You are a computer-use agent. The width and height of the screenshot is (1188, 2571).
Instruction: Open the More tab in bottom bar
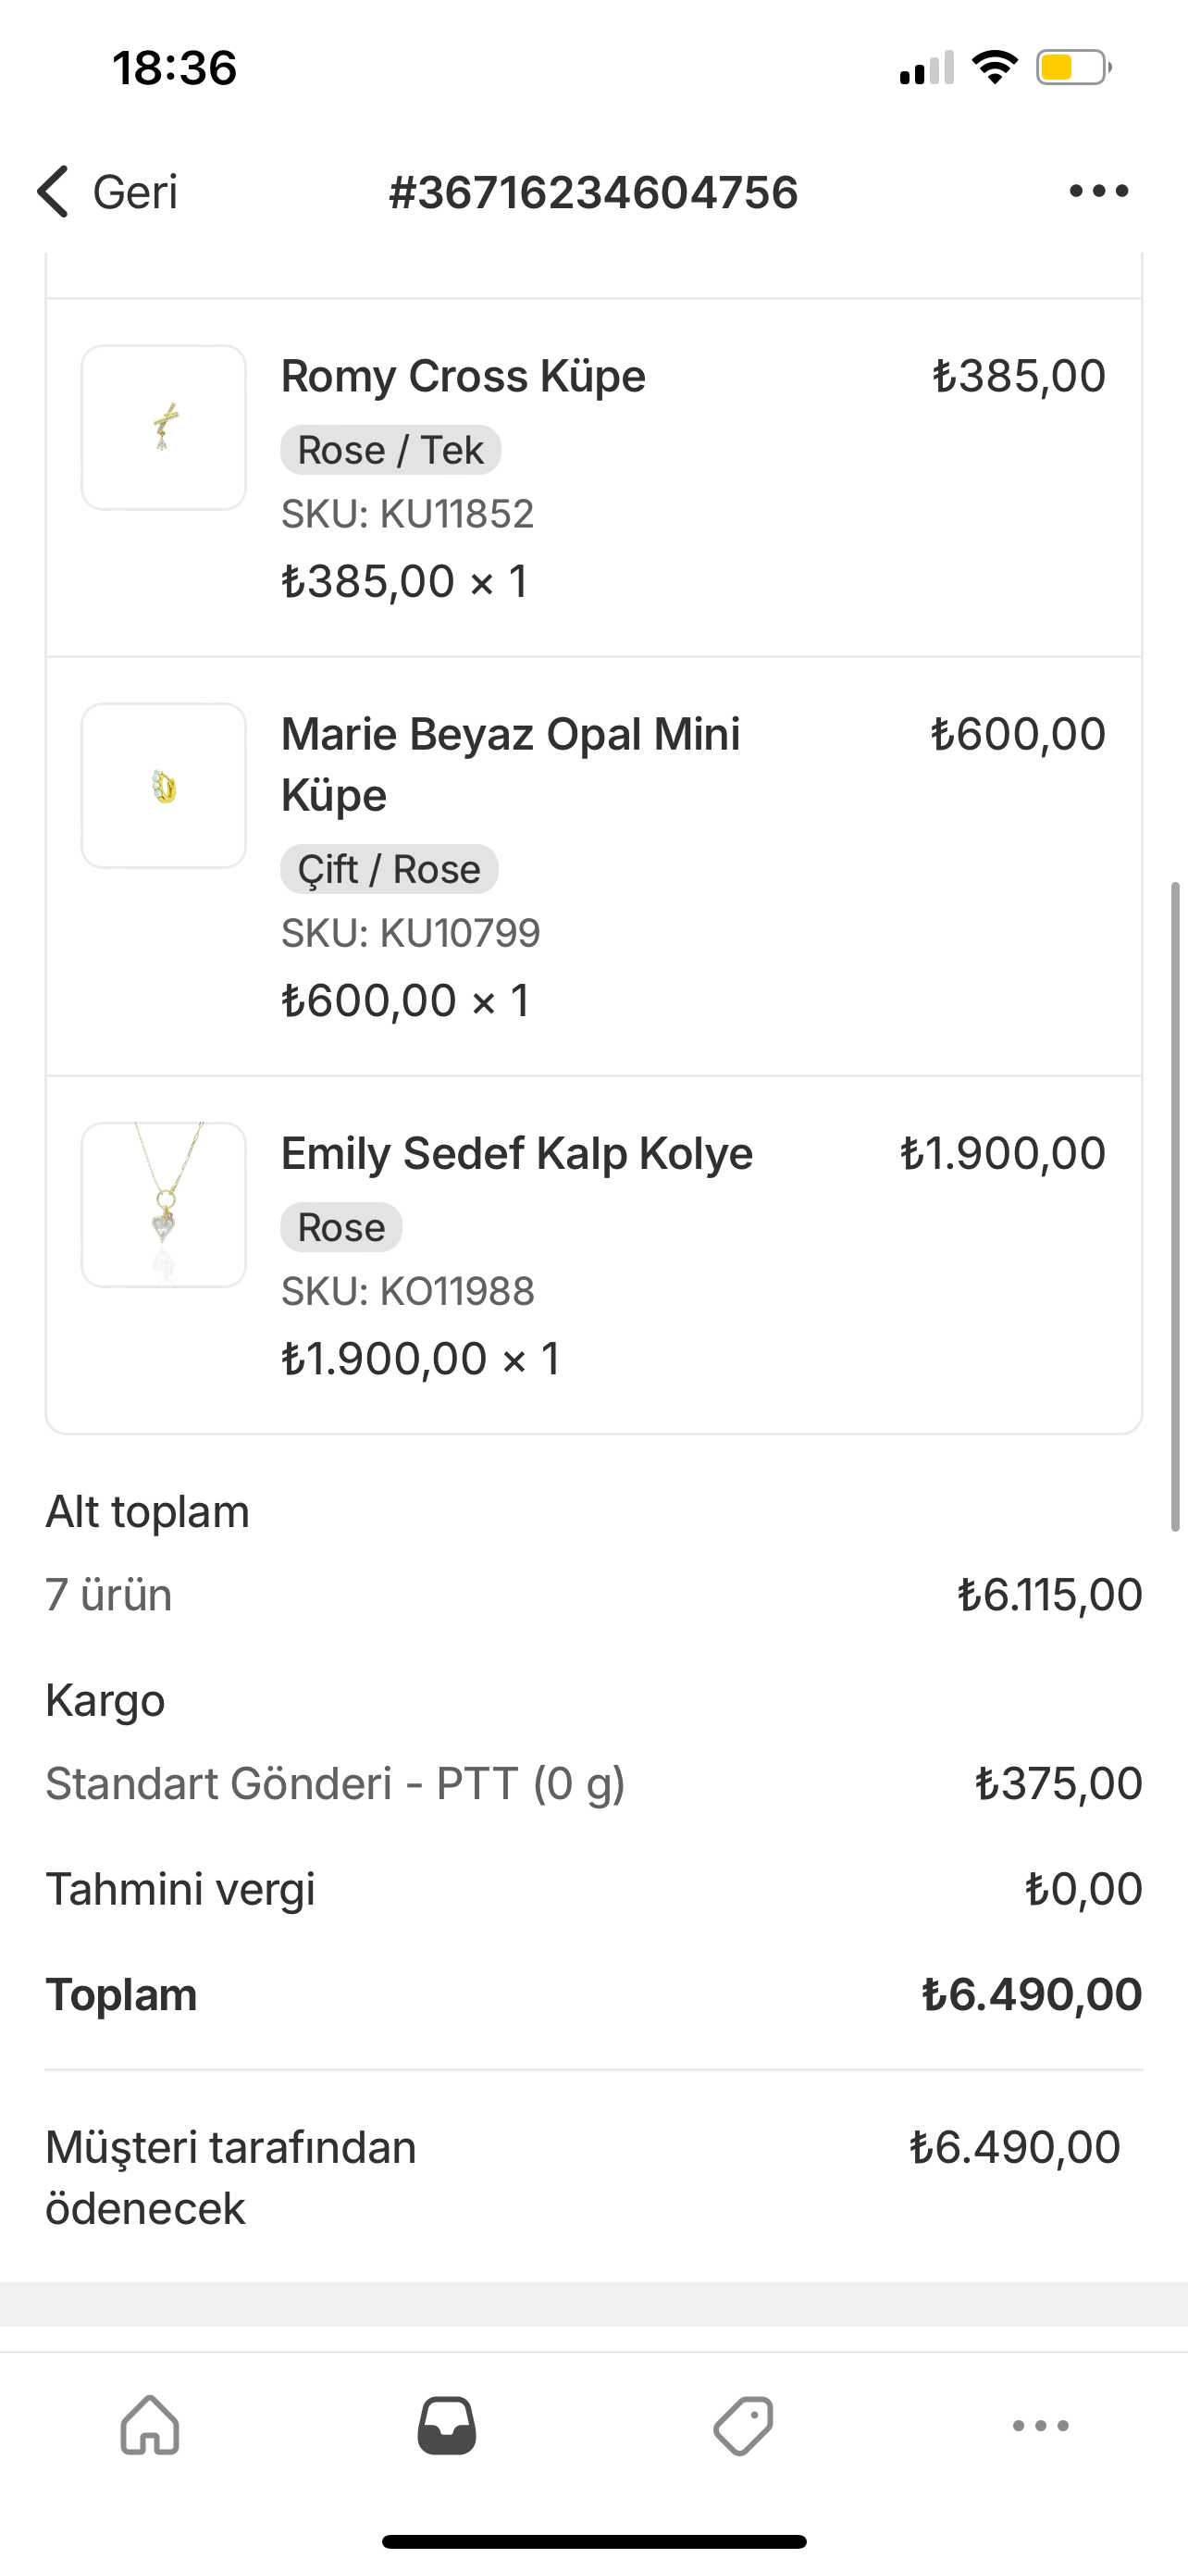pos(1040,2424)
